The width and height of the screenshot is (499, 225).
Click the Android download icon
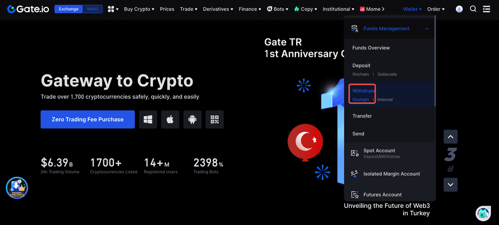tap(192, 119)
